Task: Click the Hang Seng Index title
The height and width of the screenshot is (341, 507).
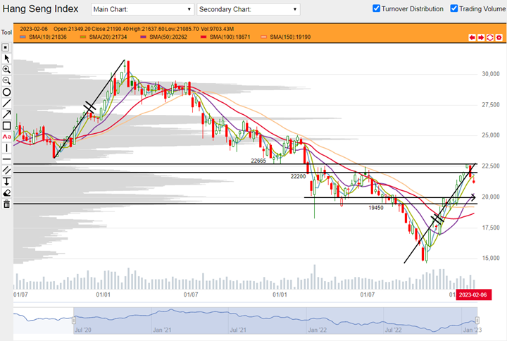Action: pyautogui.click(x=40, y=8)
